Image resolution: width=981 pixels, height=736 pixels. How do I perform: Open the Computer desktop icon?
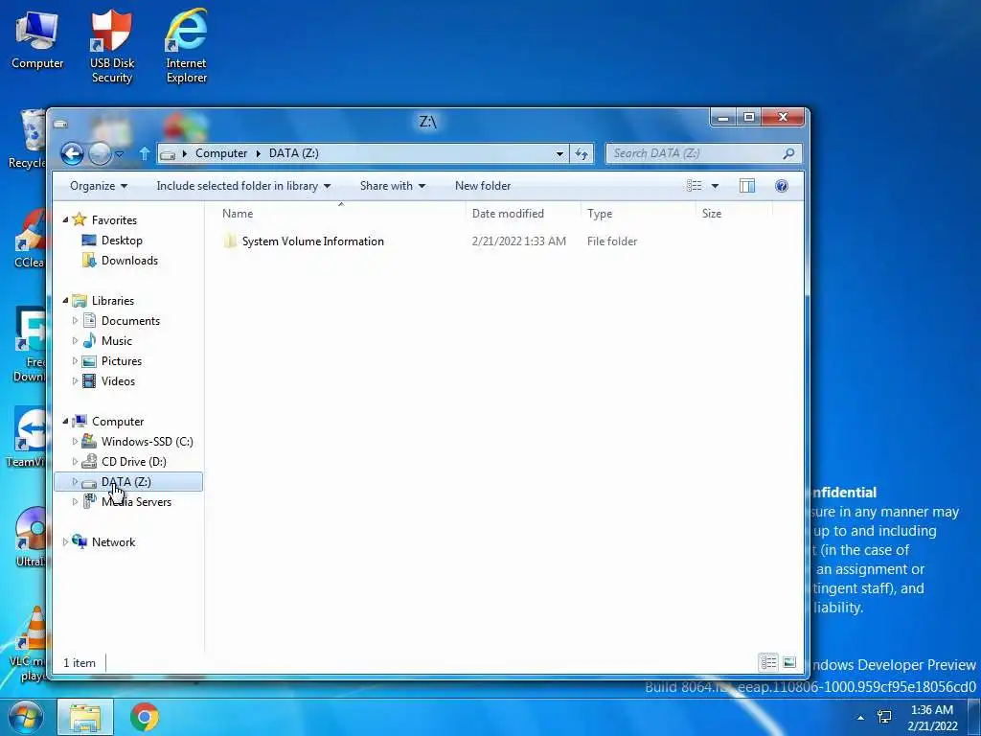(37, 40)
